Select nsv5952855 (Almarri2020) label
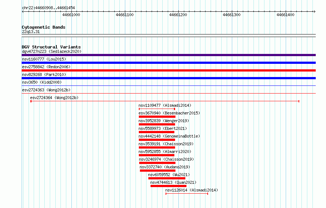This screenshot has width=326, height=208. click(x=165, y=152)
